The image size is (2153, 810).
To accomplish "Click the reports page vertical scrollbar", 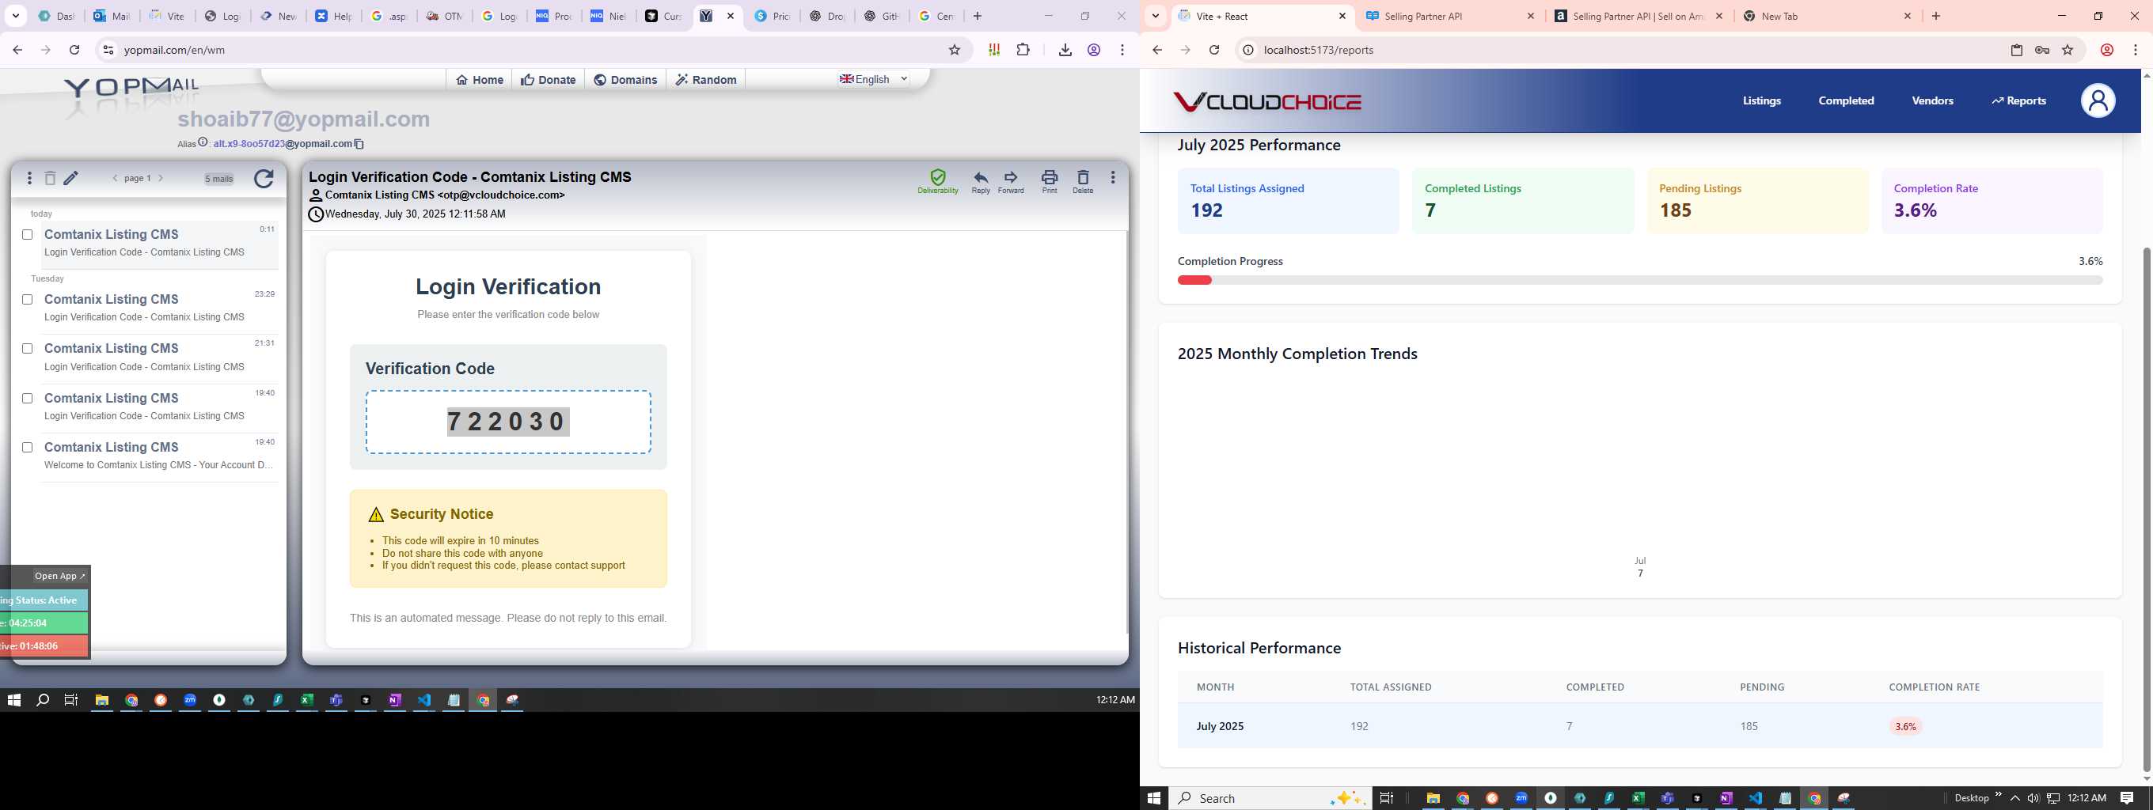I will pyautogui.click(x=2145, y=509).
